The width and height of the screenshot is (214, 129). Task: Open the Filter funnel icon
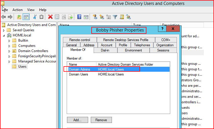coord(115,17)
